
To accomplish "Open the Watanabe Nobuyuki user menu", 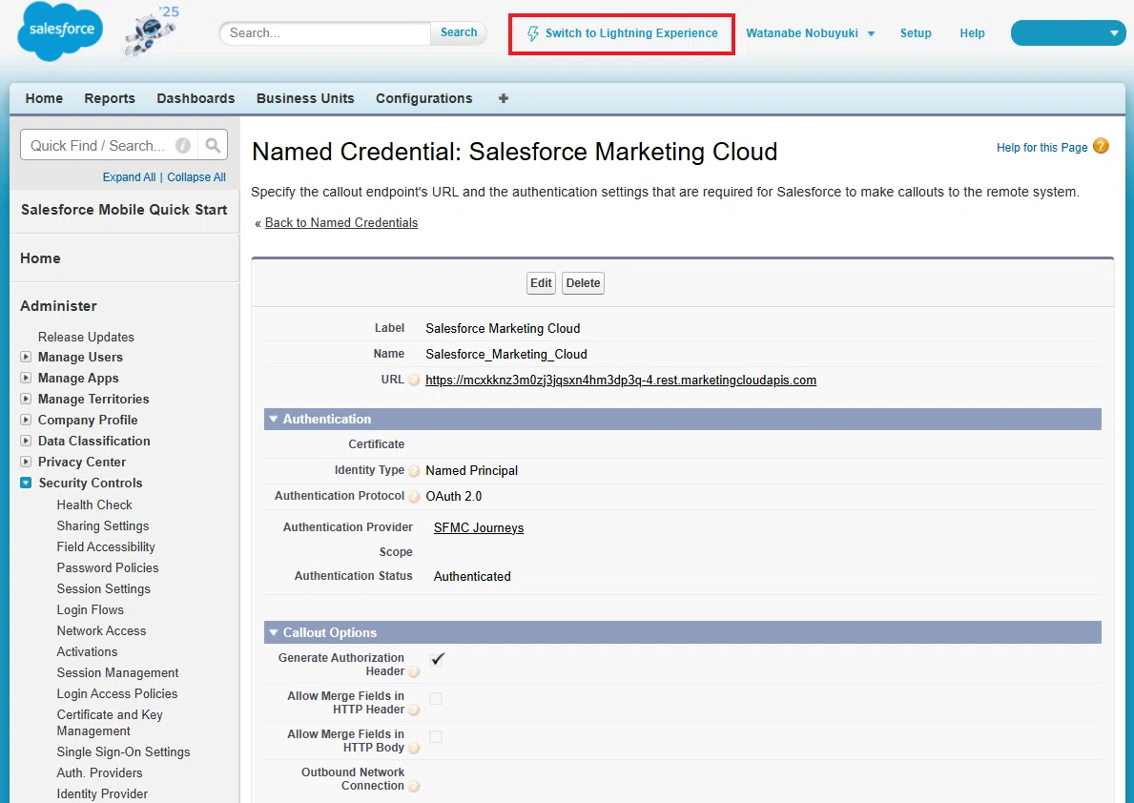I will 810,33.
